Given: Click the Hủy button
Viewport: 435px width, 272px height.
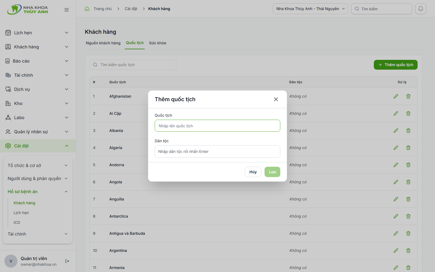Looking at the screenshot, I should [253, 172].
